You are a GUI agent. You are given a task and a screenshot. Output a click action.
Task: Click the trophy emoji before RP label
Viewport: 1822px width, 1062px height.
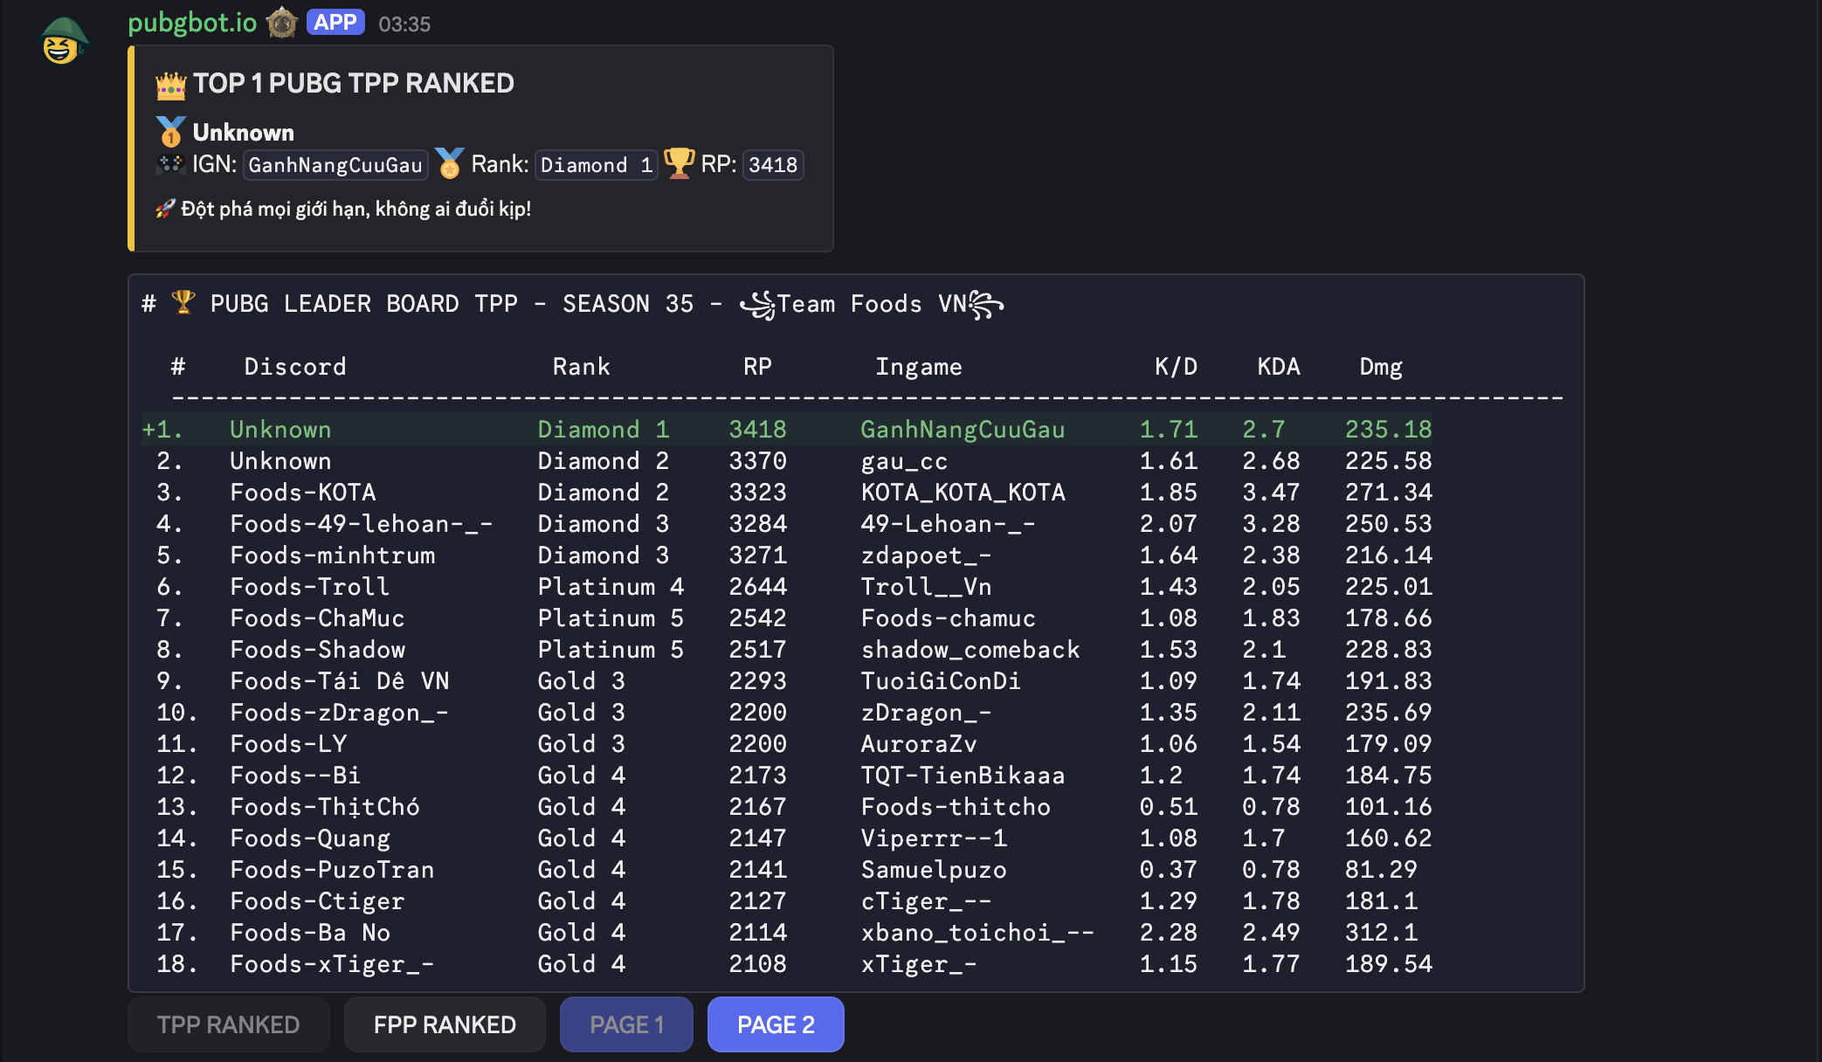679,163
